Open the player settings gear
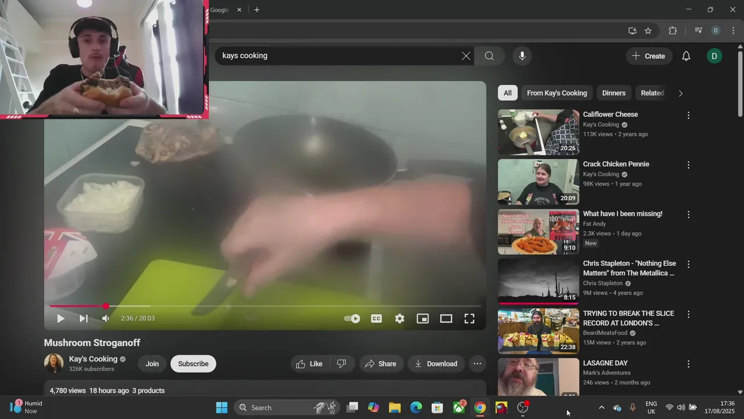744x419 pixels. pyautogui.click(x=400, y=318)
